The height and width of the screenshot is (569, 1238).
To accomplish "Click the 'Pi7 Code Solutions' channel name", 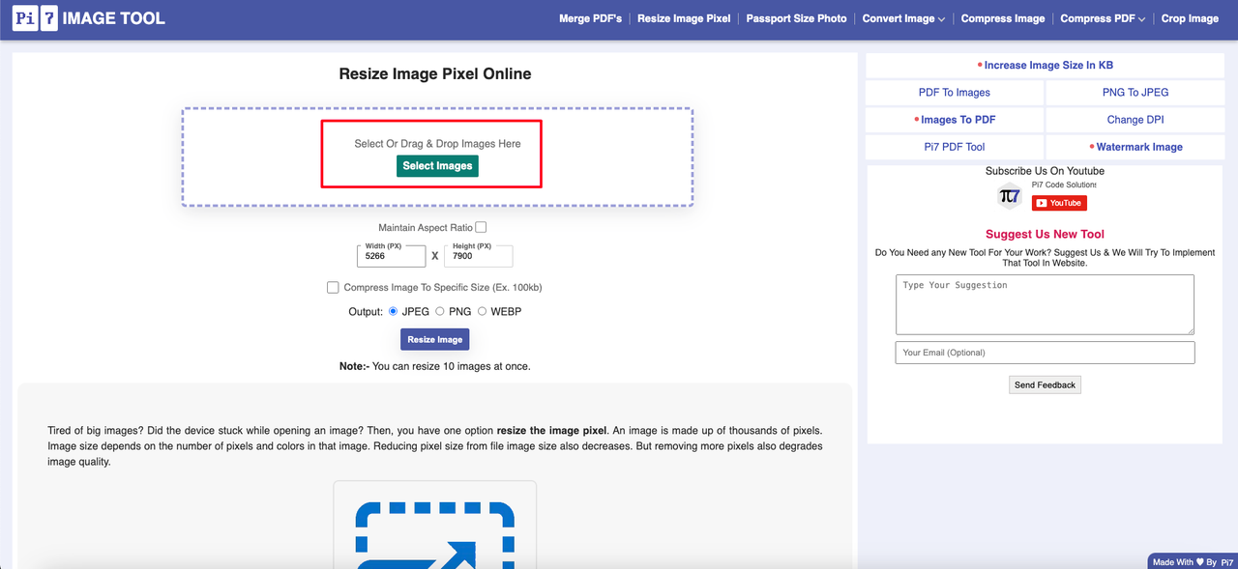I will pos(1064,185).
